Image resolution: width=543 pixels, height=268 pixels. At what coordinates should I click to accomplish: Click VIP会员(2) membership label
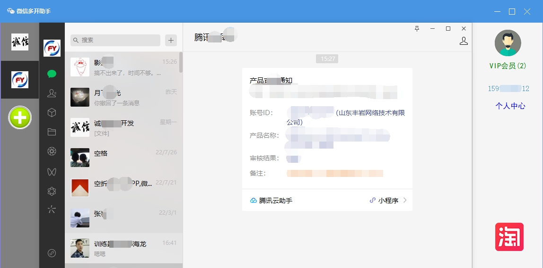click(x=508, y=66)
